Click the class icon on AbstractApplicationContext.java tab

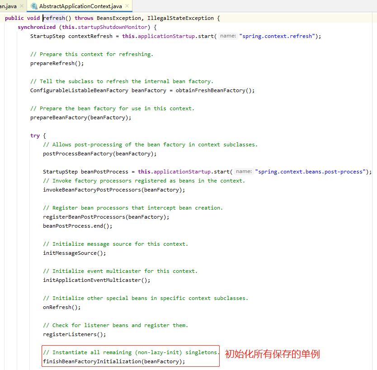tap(34, 6)
